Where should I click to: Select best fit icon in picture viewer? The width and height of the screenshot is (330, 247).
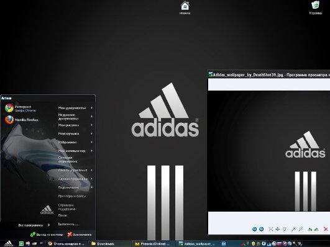tap(271, 229)
